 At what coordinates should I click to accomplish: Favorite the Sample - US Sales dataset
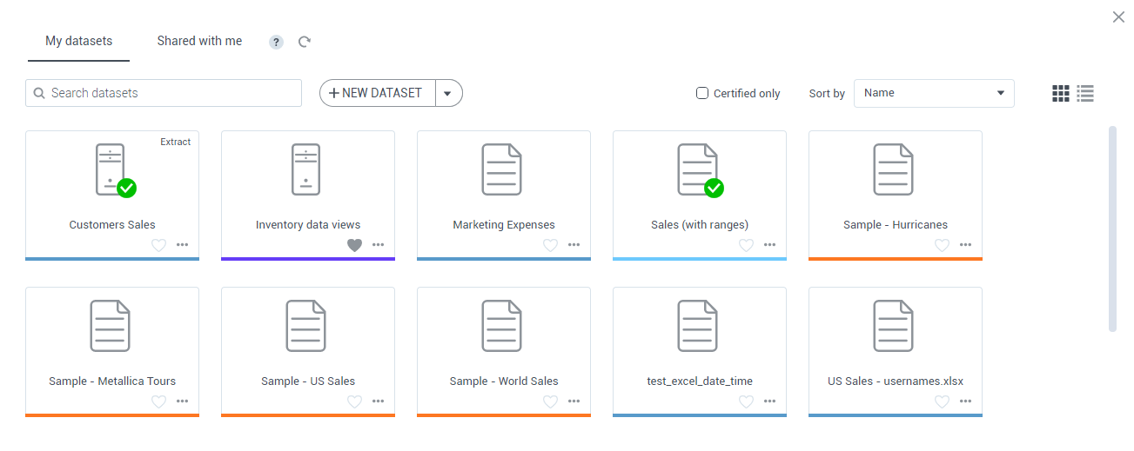coord(354,401)
